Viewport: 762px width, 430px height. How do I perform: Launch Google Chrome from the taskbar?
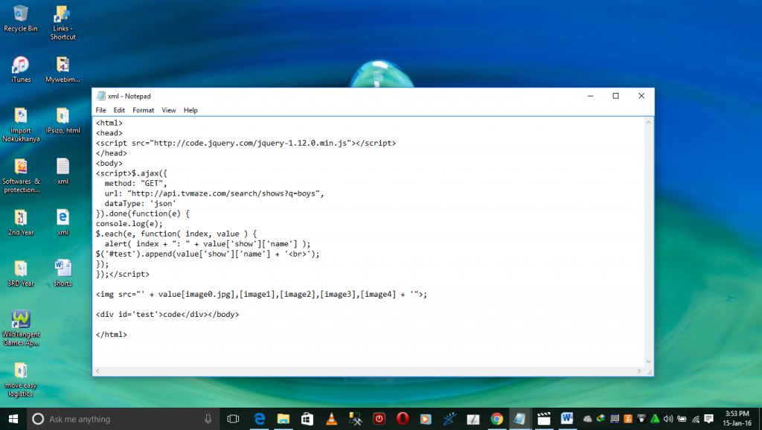click(x=496, y=419)
